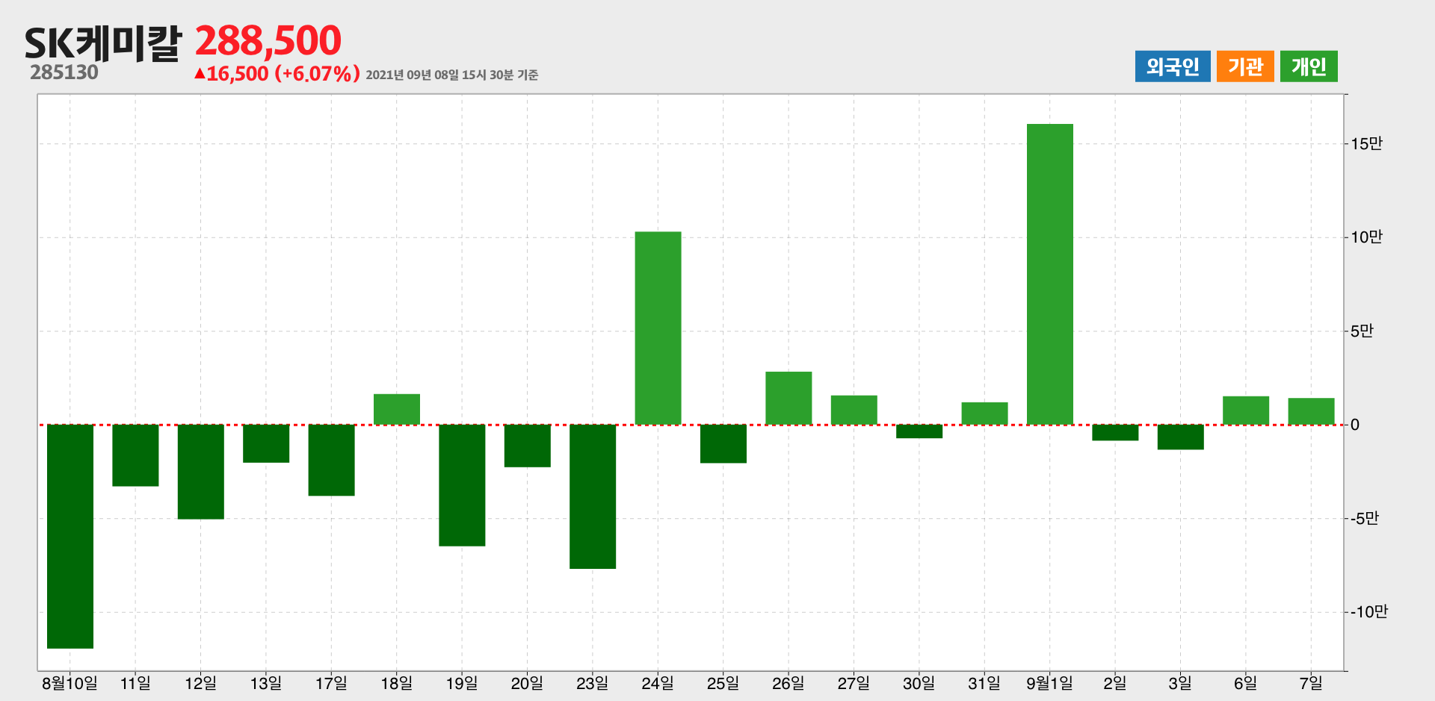The width and height of the screenshot is (1435, 701).
Task: Click the bar for 23일
Action: pos(593,496)
